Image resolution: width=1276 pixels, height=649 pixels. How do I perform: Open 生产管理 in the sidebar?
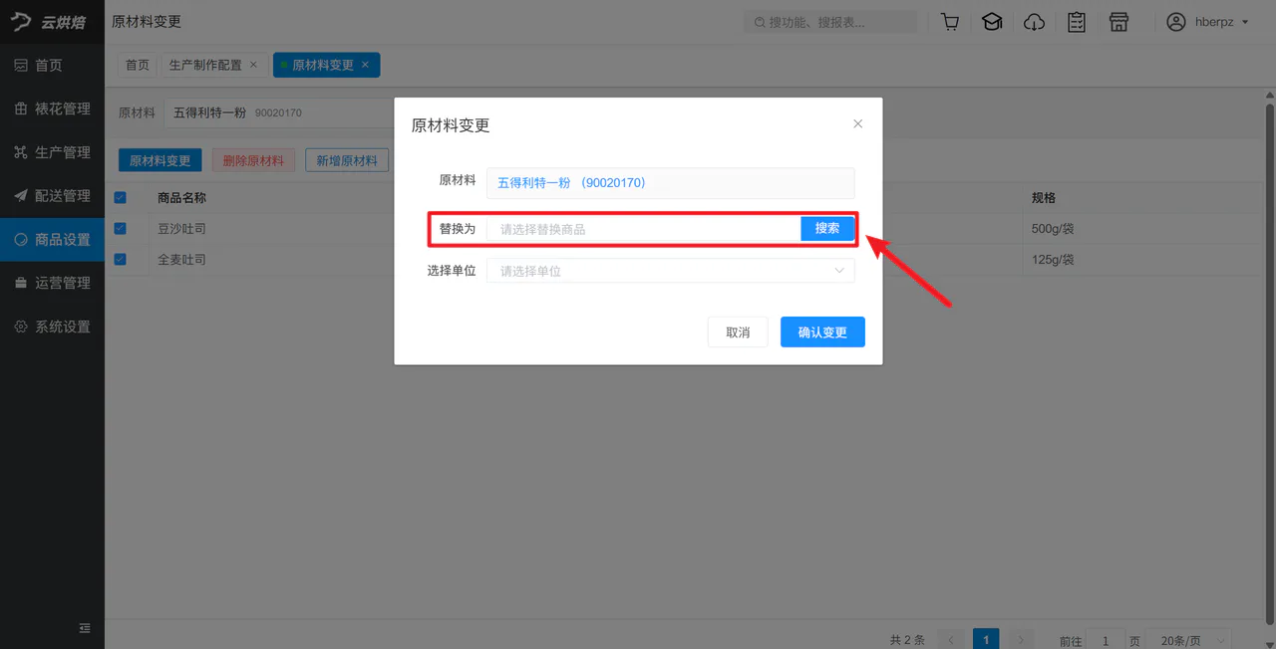coord(52,152)
